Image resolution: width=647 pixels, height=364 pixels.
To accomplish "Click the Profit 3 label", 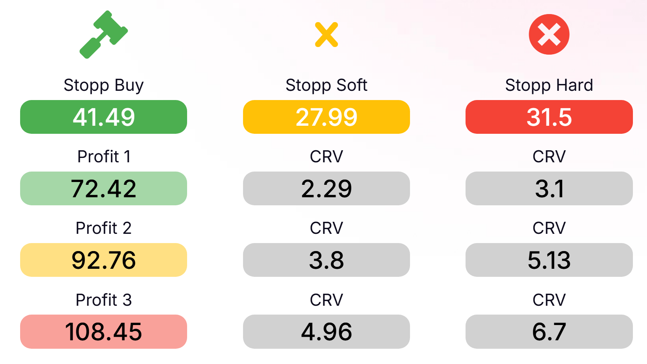I will [x=104, y=300].
